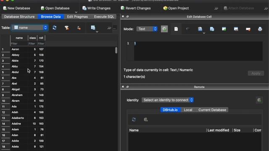Select the Browse Data tab
The height and width of the screenshot is (151, 269).
[51, 17]
